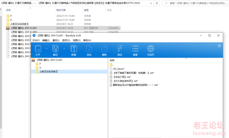Select the 【论坛介绍】.txt file in archive list
Viewport: 229px width, 138px height.
[123, 77]
